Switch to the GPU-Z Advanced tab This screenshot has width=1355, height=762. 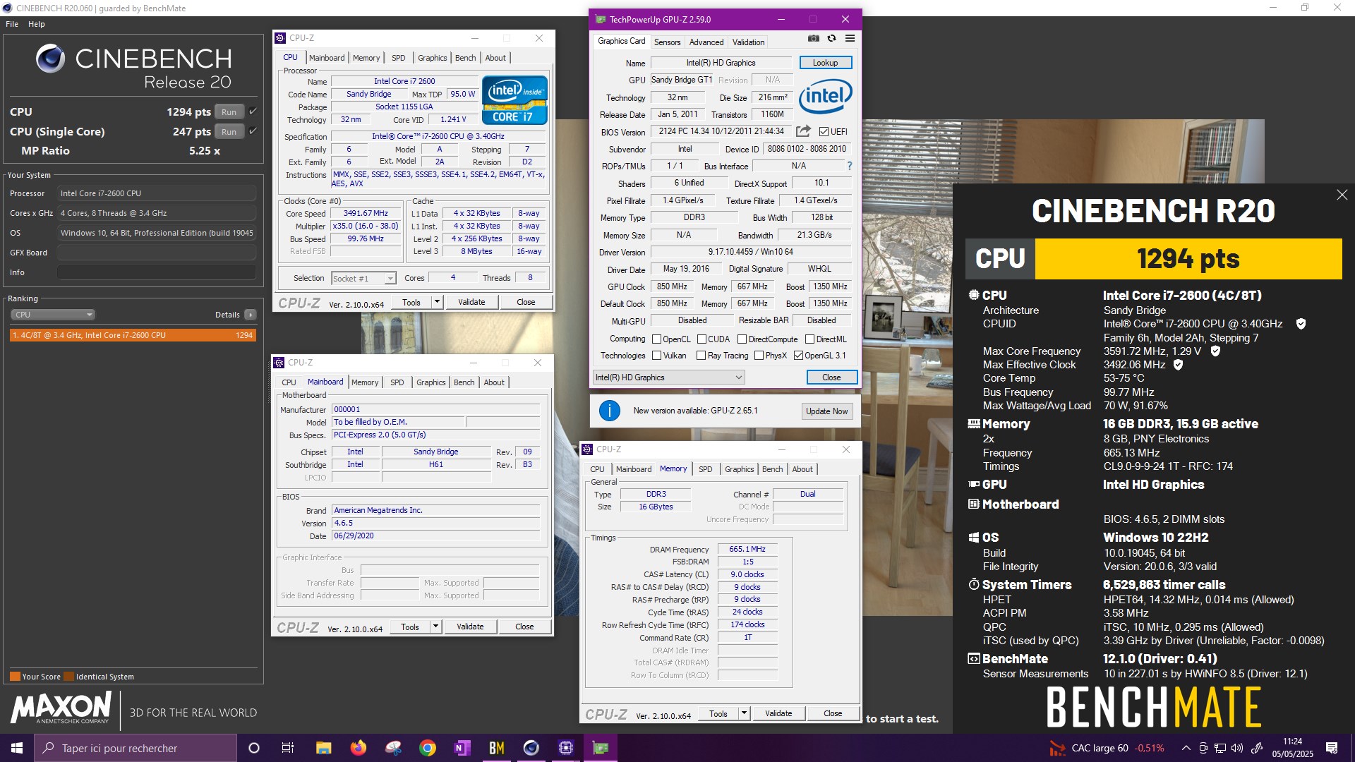(x=706, y=42)
